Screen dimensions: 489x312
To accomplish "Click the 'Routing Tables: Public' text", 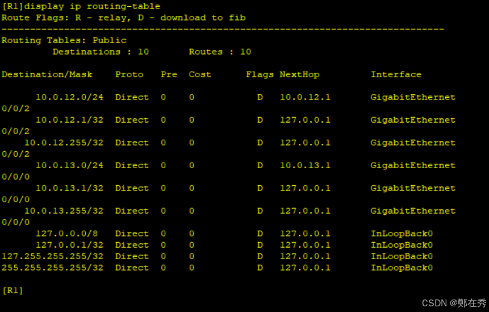I will pyautogui.click(x=64, y=40).
